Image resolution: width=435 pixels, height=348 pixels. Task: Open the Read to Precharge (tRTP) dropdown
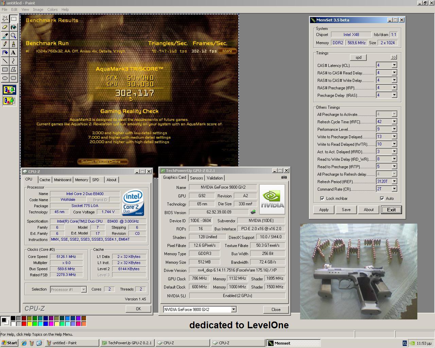tap(394, 167)
